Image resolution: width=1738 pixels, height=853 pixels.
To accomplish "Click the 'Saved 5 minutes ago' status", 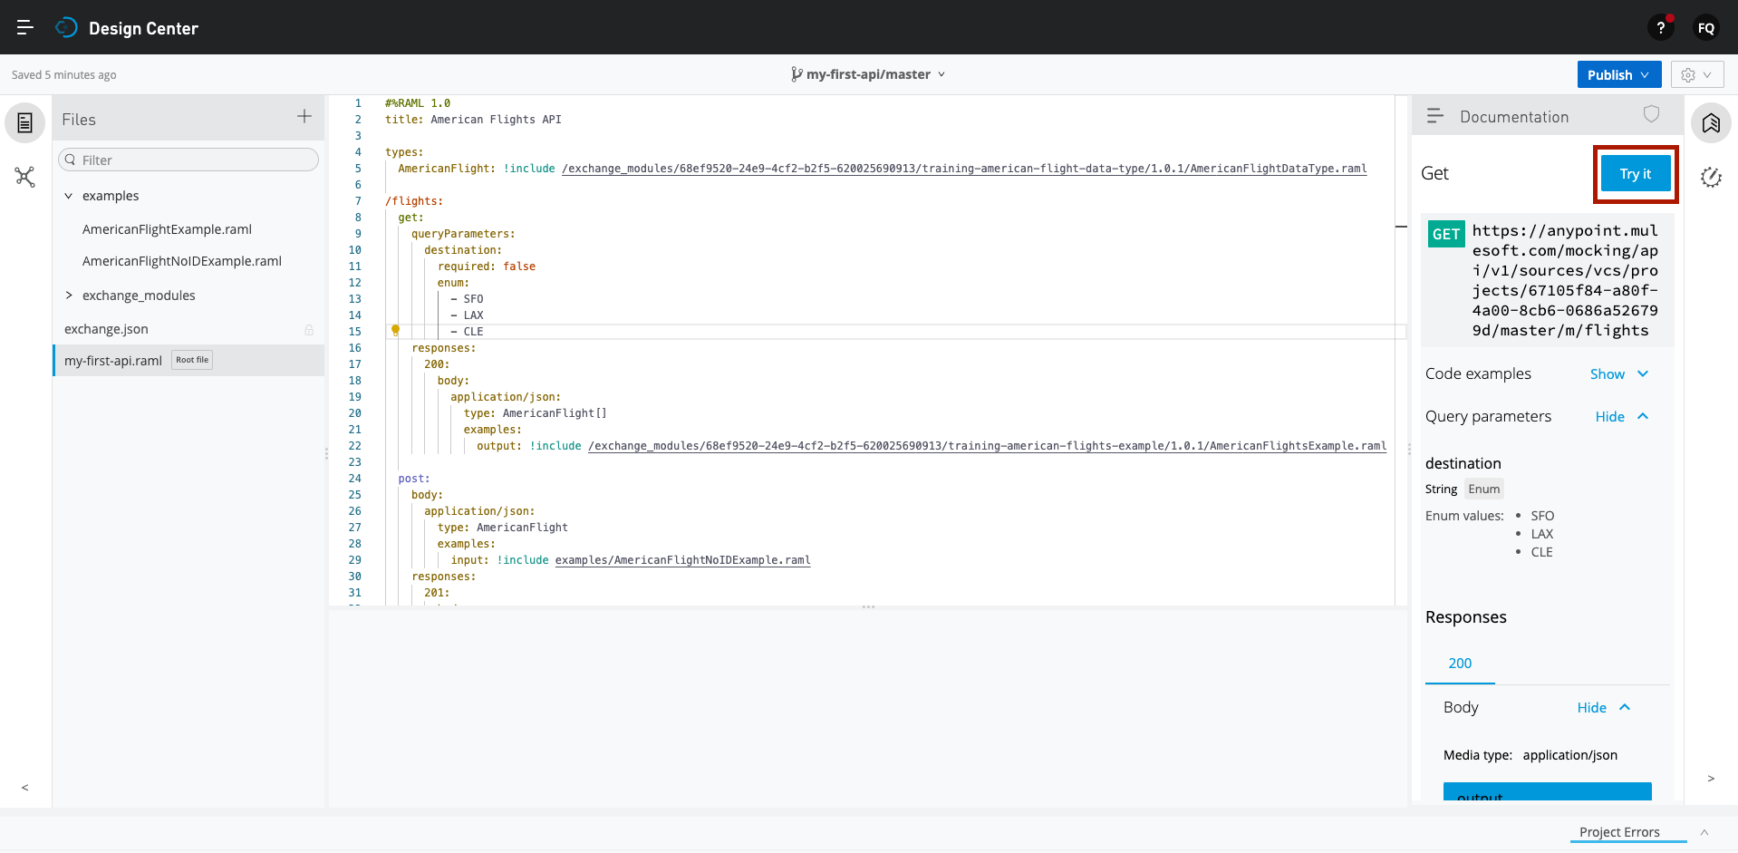I will click(x=63, y=75).
